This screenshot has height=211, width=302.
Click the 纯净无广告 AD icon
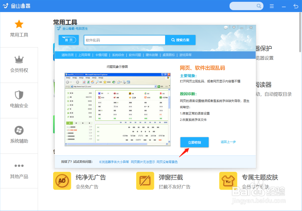[x=62, y=181]
